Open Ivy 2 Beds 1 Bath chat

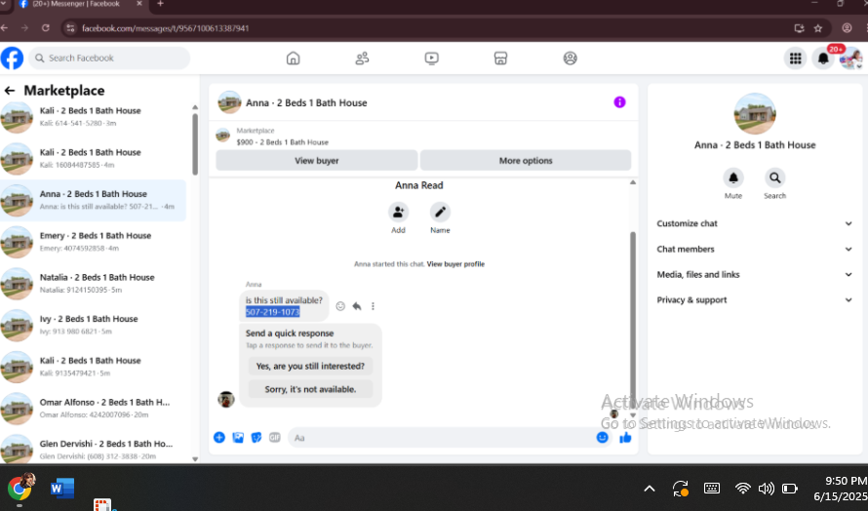click(93, 325)
